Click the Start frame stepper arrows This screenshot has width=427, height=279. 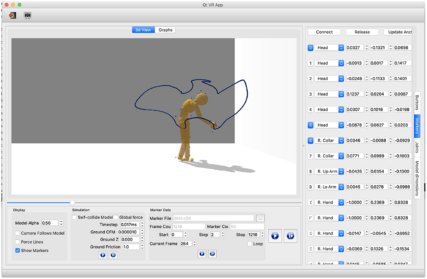click(186, 235)
